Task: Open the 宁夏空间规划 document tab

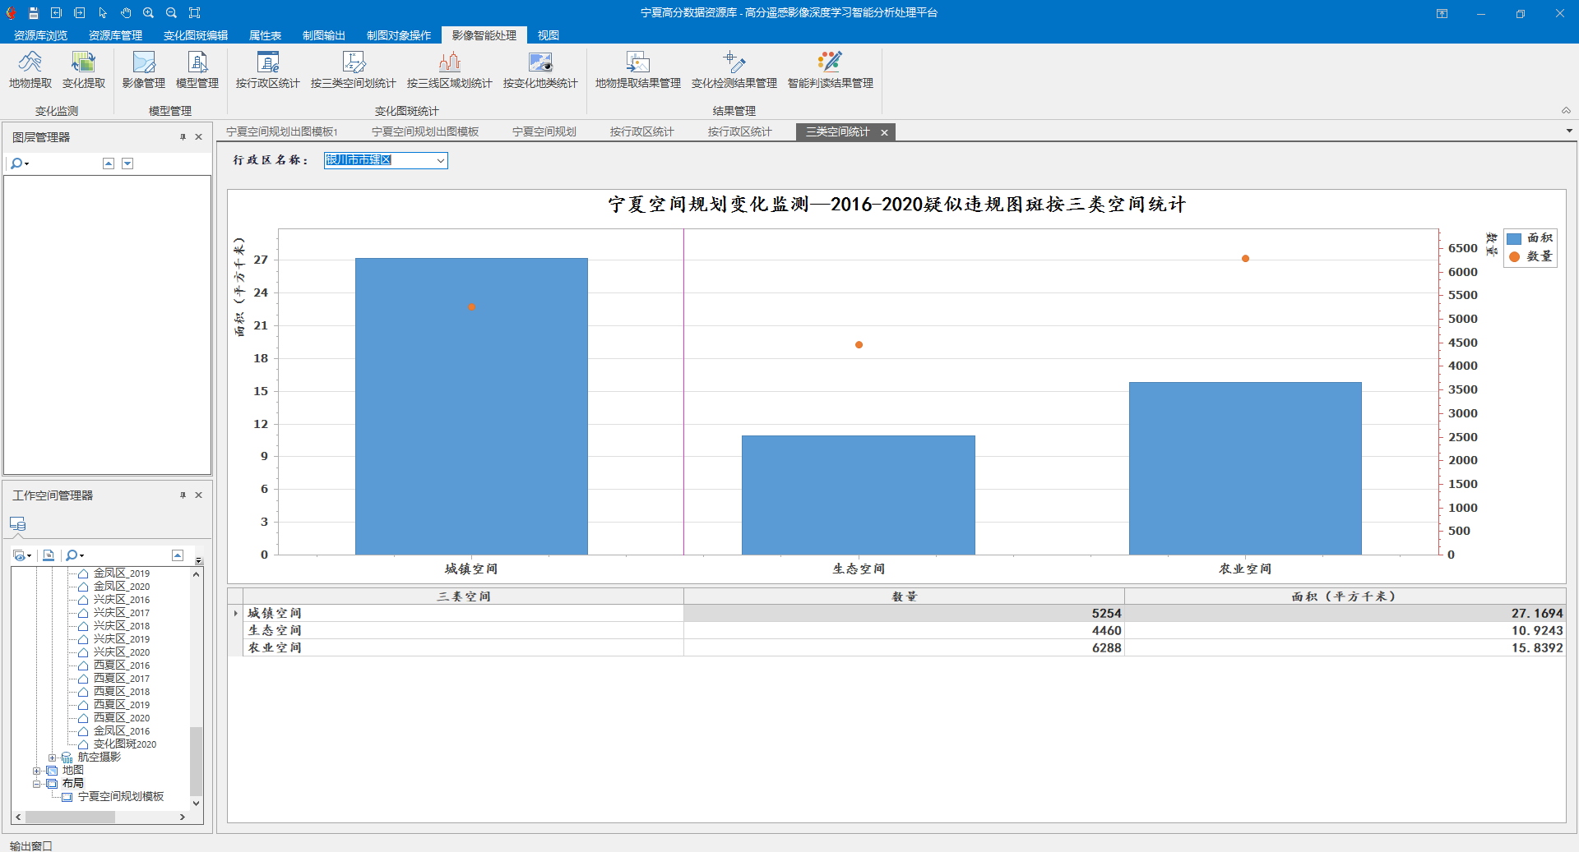Action: click(x=544, y=131)
